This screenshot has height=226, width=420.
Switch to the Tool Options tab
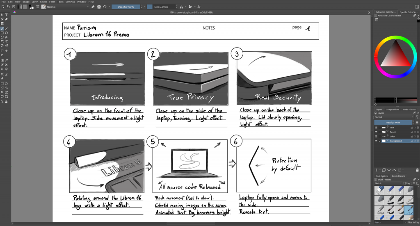pos(382,176)
